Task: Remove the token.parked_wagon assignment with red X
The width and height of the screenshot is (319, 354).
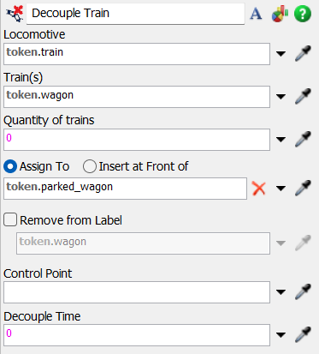Action: (259, 189)
